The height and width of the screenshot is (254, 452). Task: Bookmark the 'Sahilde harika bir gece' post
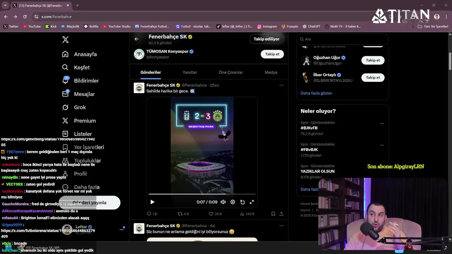[273, 214]
